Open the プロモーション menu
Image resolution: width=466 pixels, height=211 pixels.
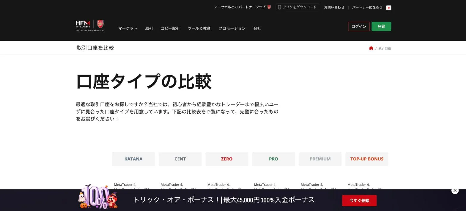(232, 28)
